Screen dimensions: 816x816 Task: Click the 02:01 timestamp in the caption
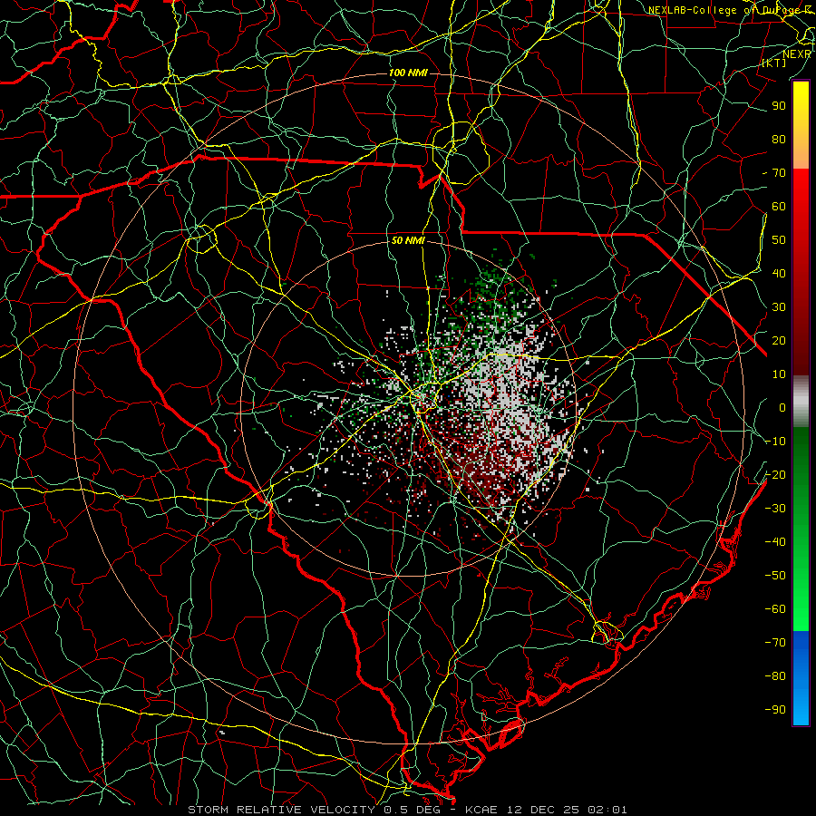click(x=607, y=810)
